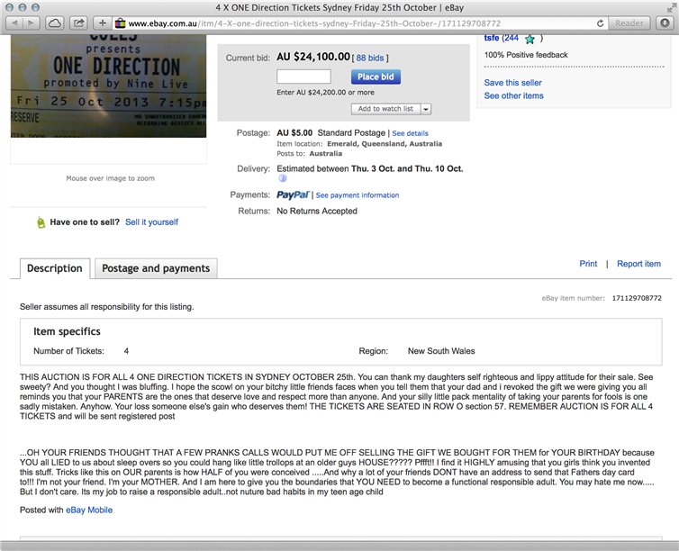Click the seller feedback star icon
This screenshot has height=551, width=679.
click(x=530, y=39)
